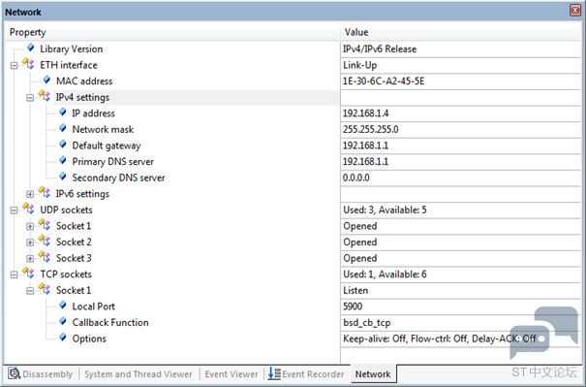This screenshot has height=387, width=586.
Task: Close the Network window
Action: point(575,11)
